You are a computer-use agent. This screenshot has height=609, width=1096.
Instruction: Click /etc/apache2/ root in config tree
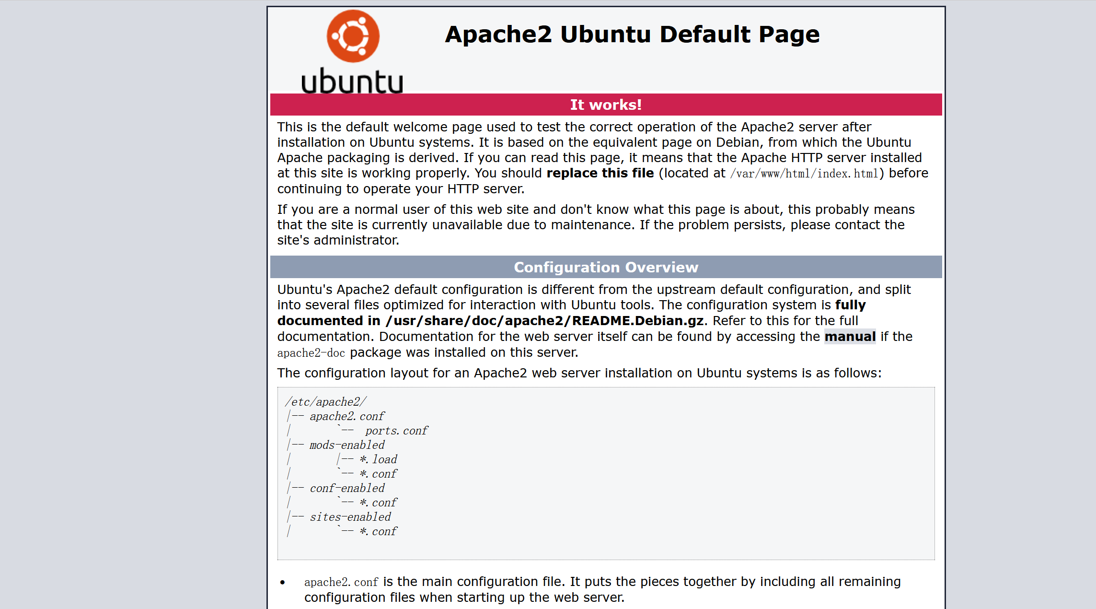click(x=326, y=402)
